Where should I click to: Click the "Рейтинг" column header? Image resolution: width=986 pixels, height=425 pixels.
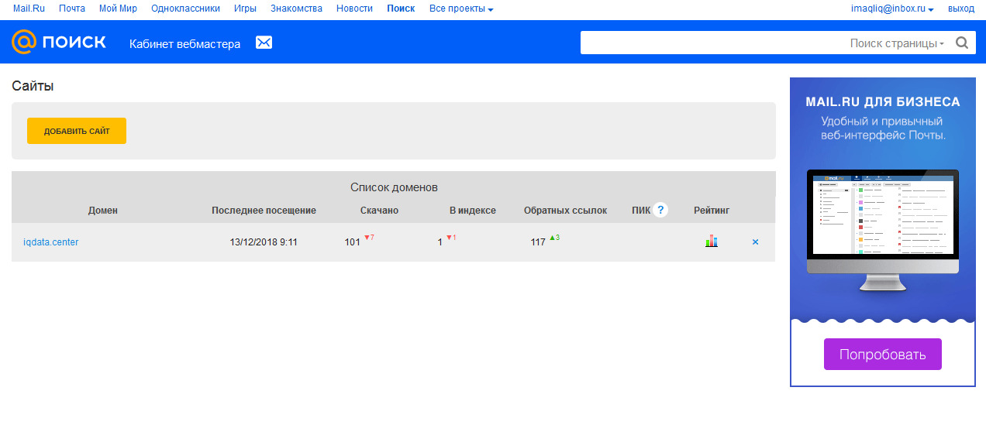click(712, 211)
